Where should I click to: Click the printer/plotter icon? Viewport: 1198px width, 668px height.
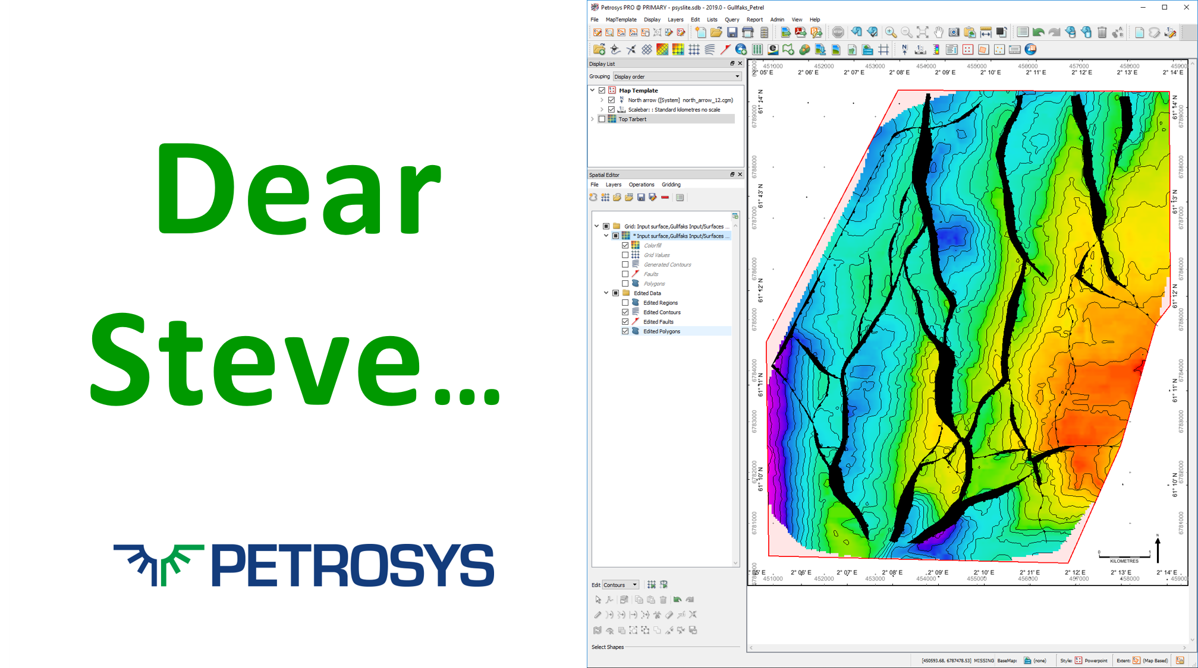748,33
